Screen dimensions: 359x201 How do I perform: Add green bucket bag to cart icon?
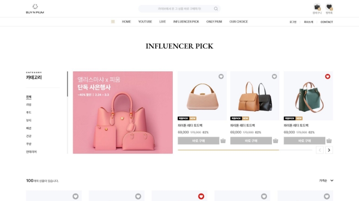(329, 141)
